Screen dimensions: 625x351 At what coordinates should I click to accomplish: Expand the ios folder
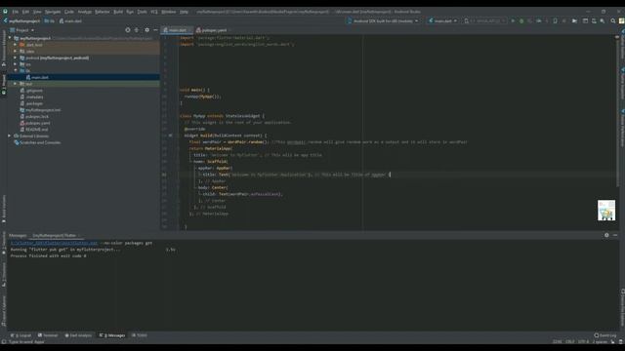tap(16, 64)
